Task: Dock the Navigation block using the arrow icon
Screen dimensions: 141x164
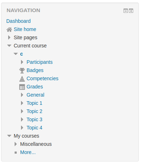Action: click(x=131, y=11)
